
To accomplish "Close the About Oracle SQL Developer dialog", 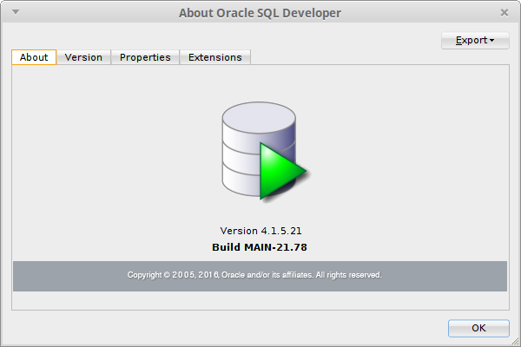I will 504,13.
